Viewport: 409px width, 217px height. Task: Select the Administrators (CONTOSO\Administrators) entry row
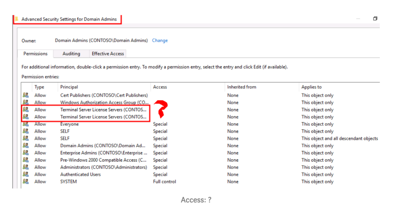click(103, 167)
